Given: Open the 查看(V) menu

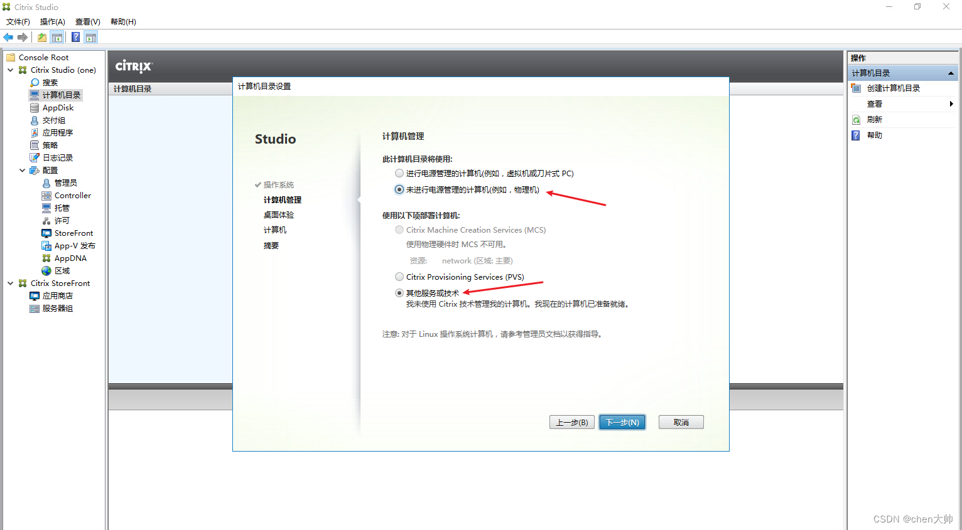Looking at the screenshot, I should (88, 21).
